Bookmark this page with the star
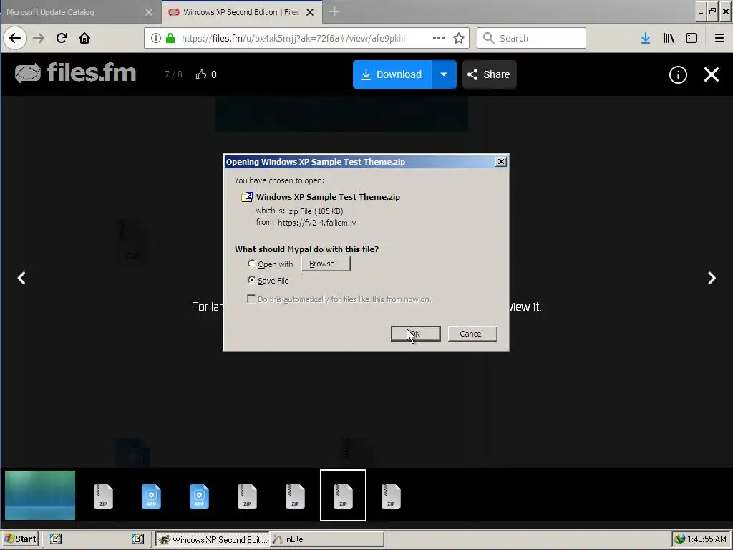 [459, 38]
